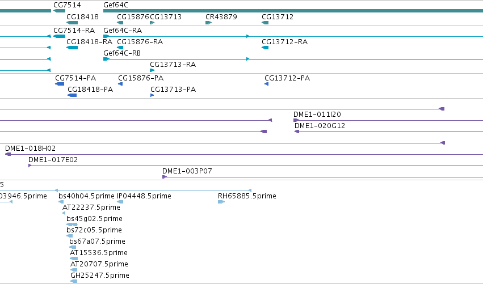The height and width of the screenshot is (284, 483).
Task: Click the CG15876-RA transcript glyph
Action: pyautogui.click(x=120, y=48)
